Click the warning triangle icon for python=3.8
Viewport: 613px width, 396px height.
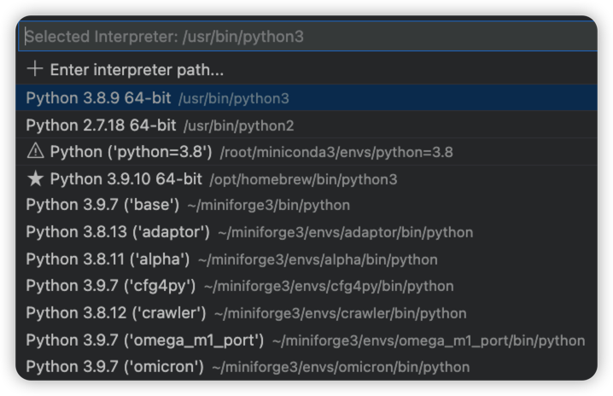click(x=35, y=152)
